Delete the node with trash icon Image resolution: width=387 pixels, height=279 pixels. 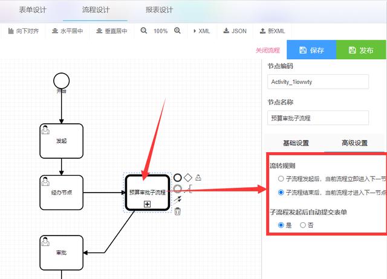tap(177, 211)
